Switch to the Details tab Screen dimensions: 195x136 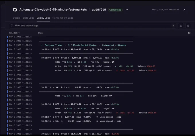pyautogui.click(x=17, y=18)
